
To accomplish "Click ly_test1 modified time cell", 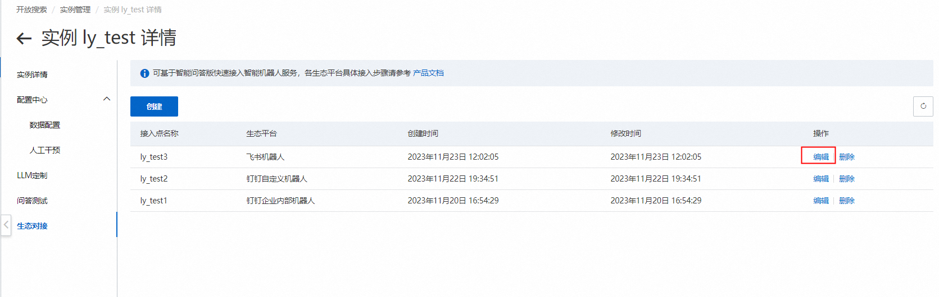I will point(656,201).
